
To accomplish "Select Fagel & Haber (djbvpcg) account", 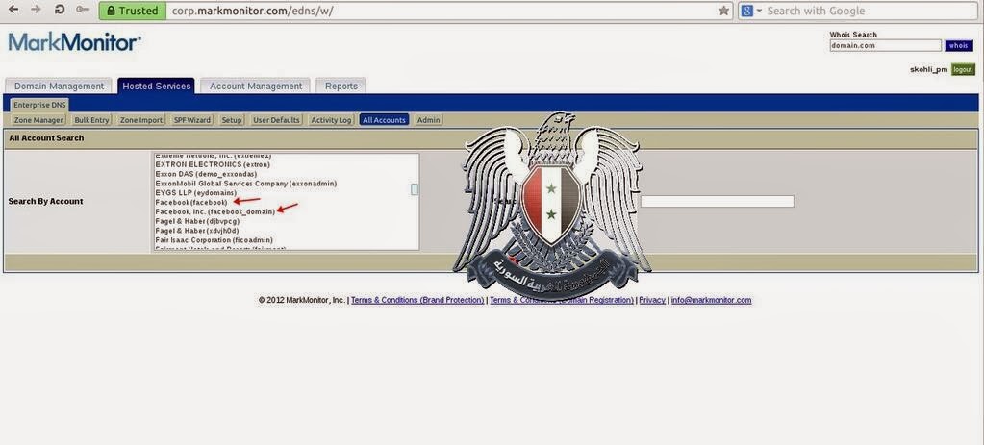I will click(x=197, y=221).
